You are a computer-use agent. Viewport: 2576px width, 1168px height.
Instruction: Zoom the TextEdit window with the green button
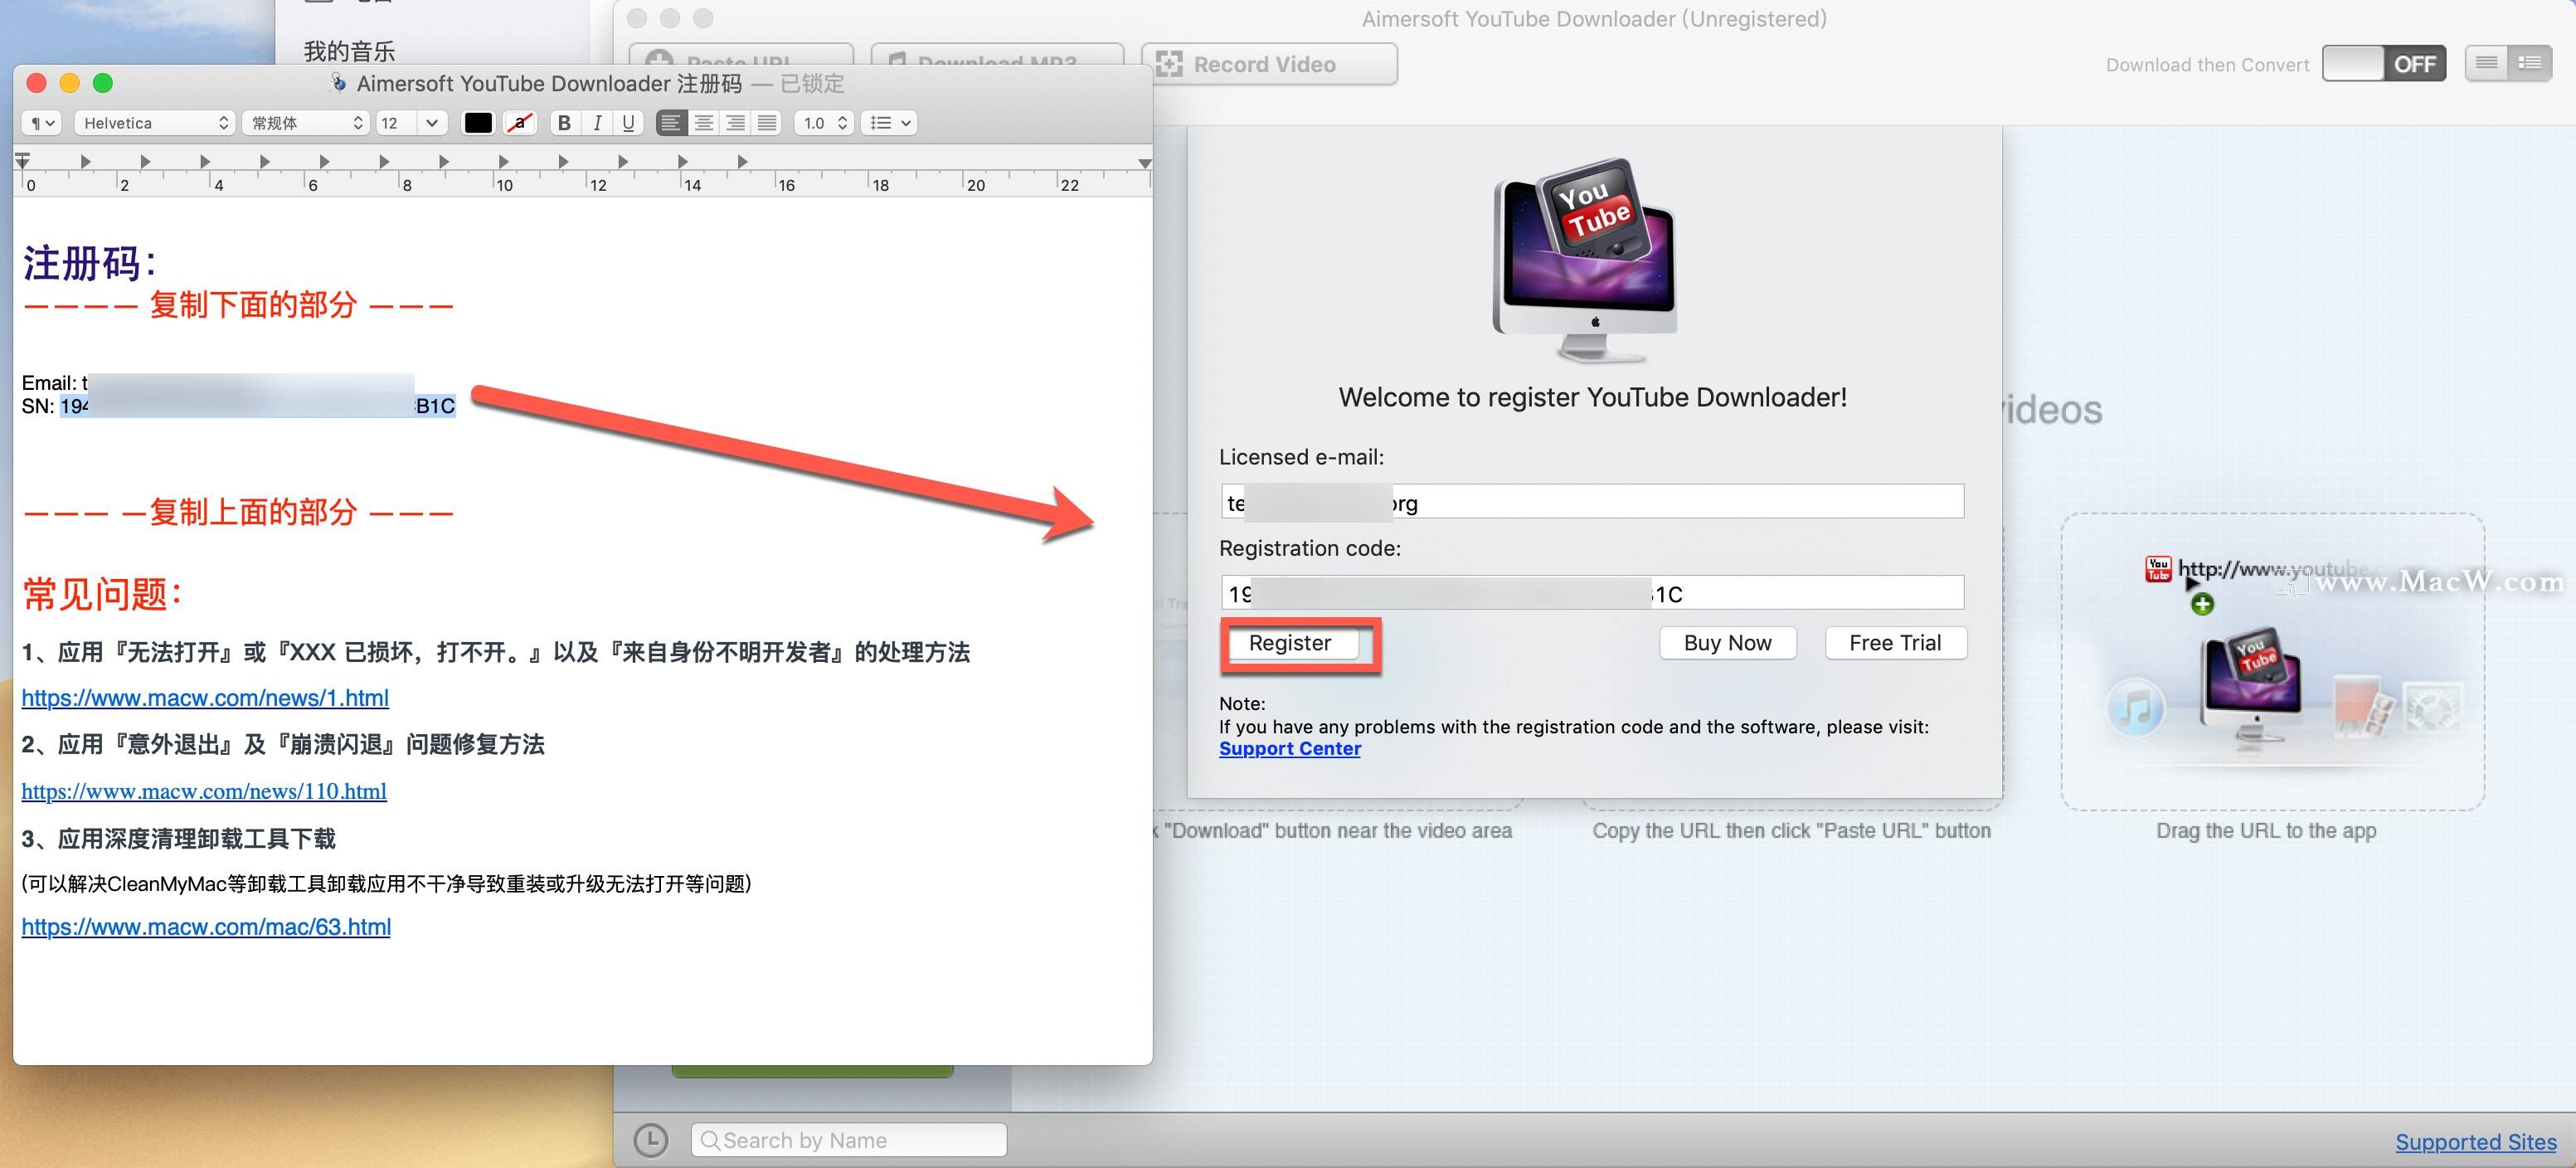click(x=103, y=83)
